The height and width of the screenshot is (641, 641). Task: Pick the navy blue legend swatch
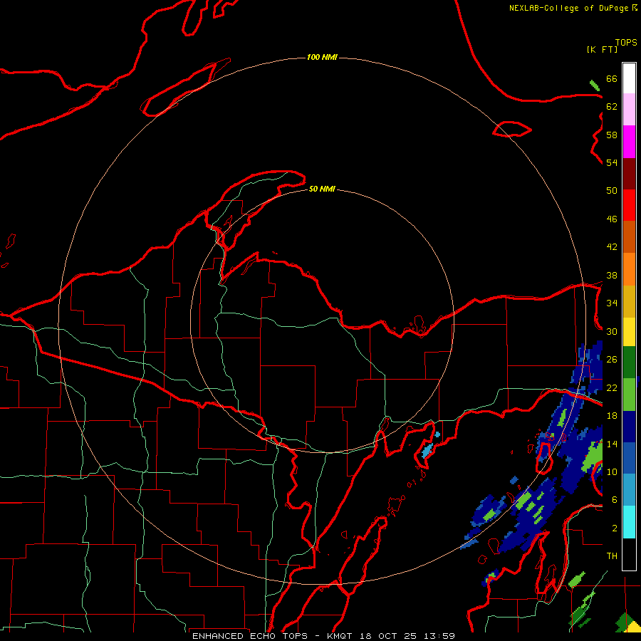(x=629, y=427)
